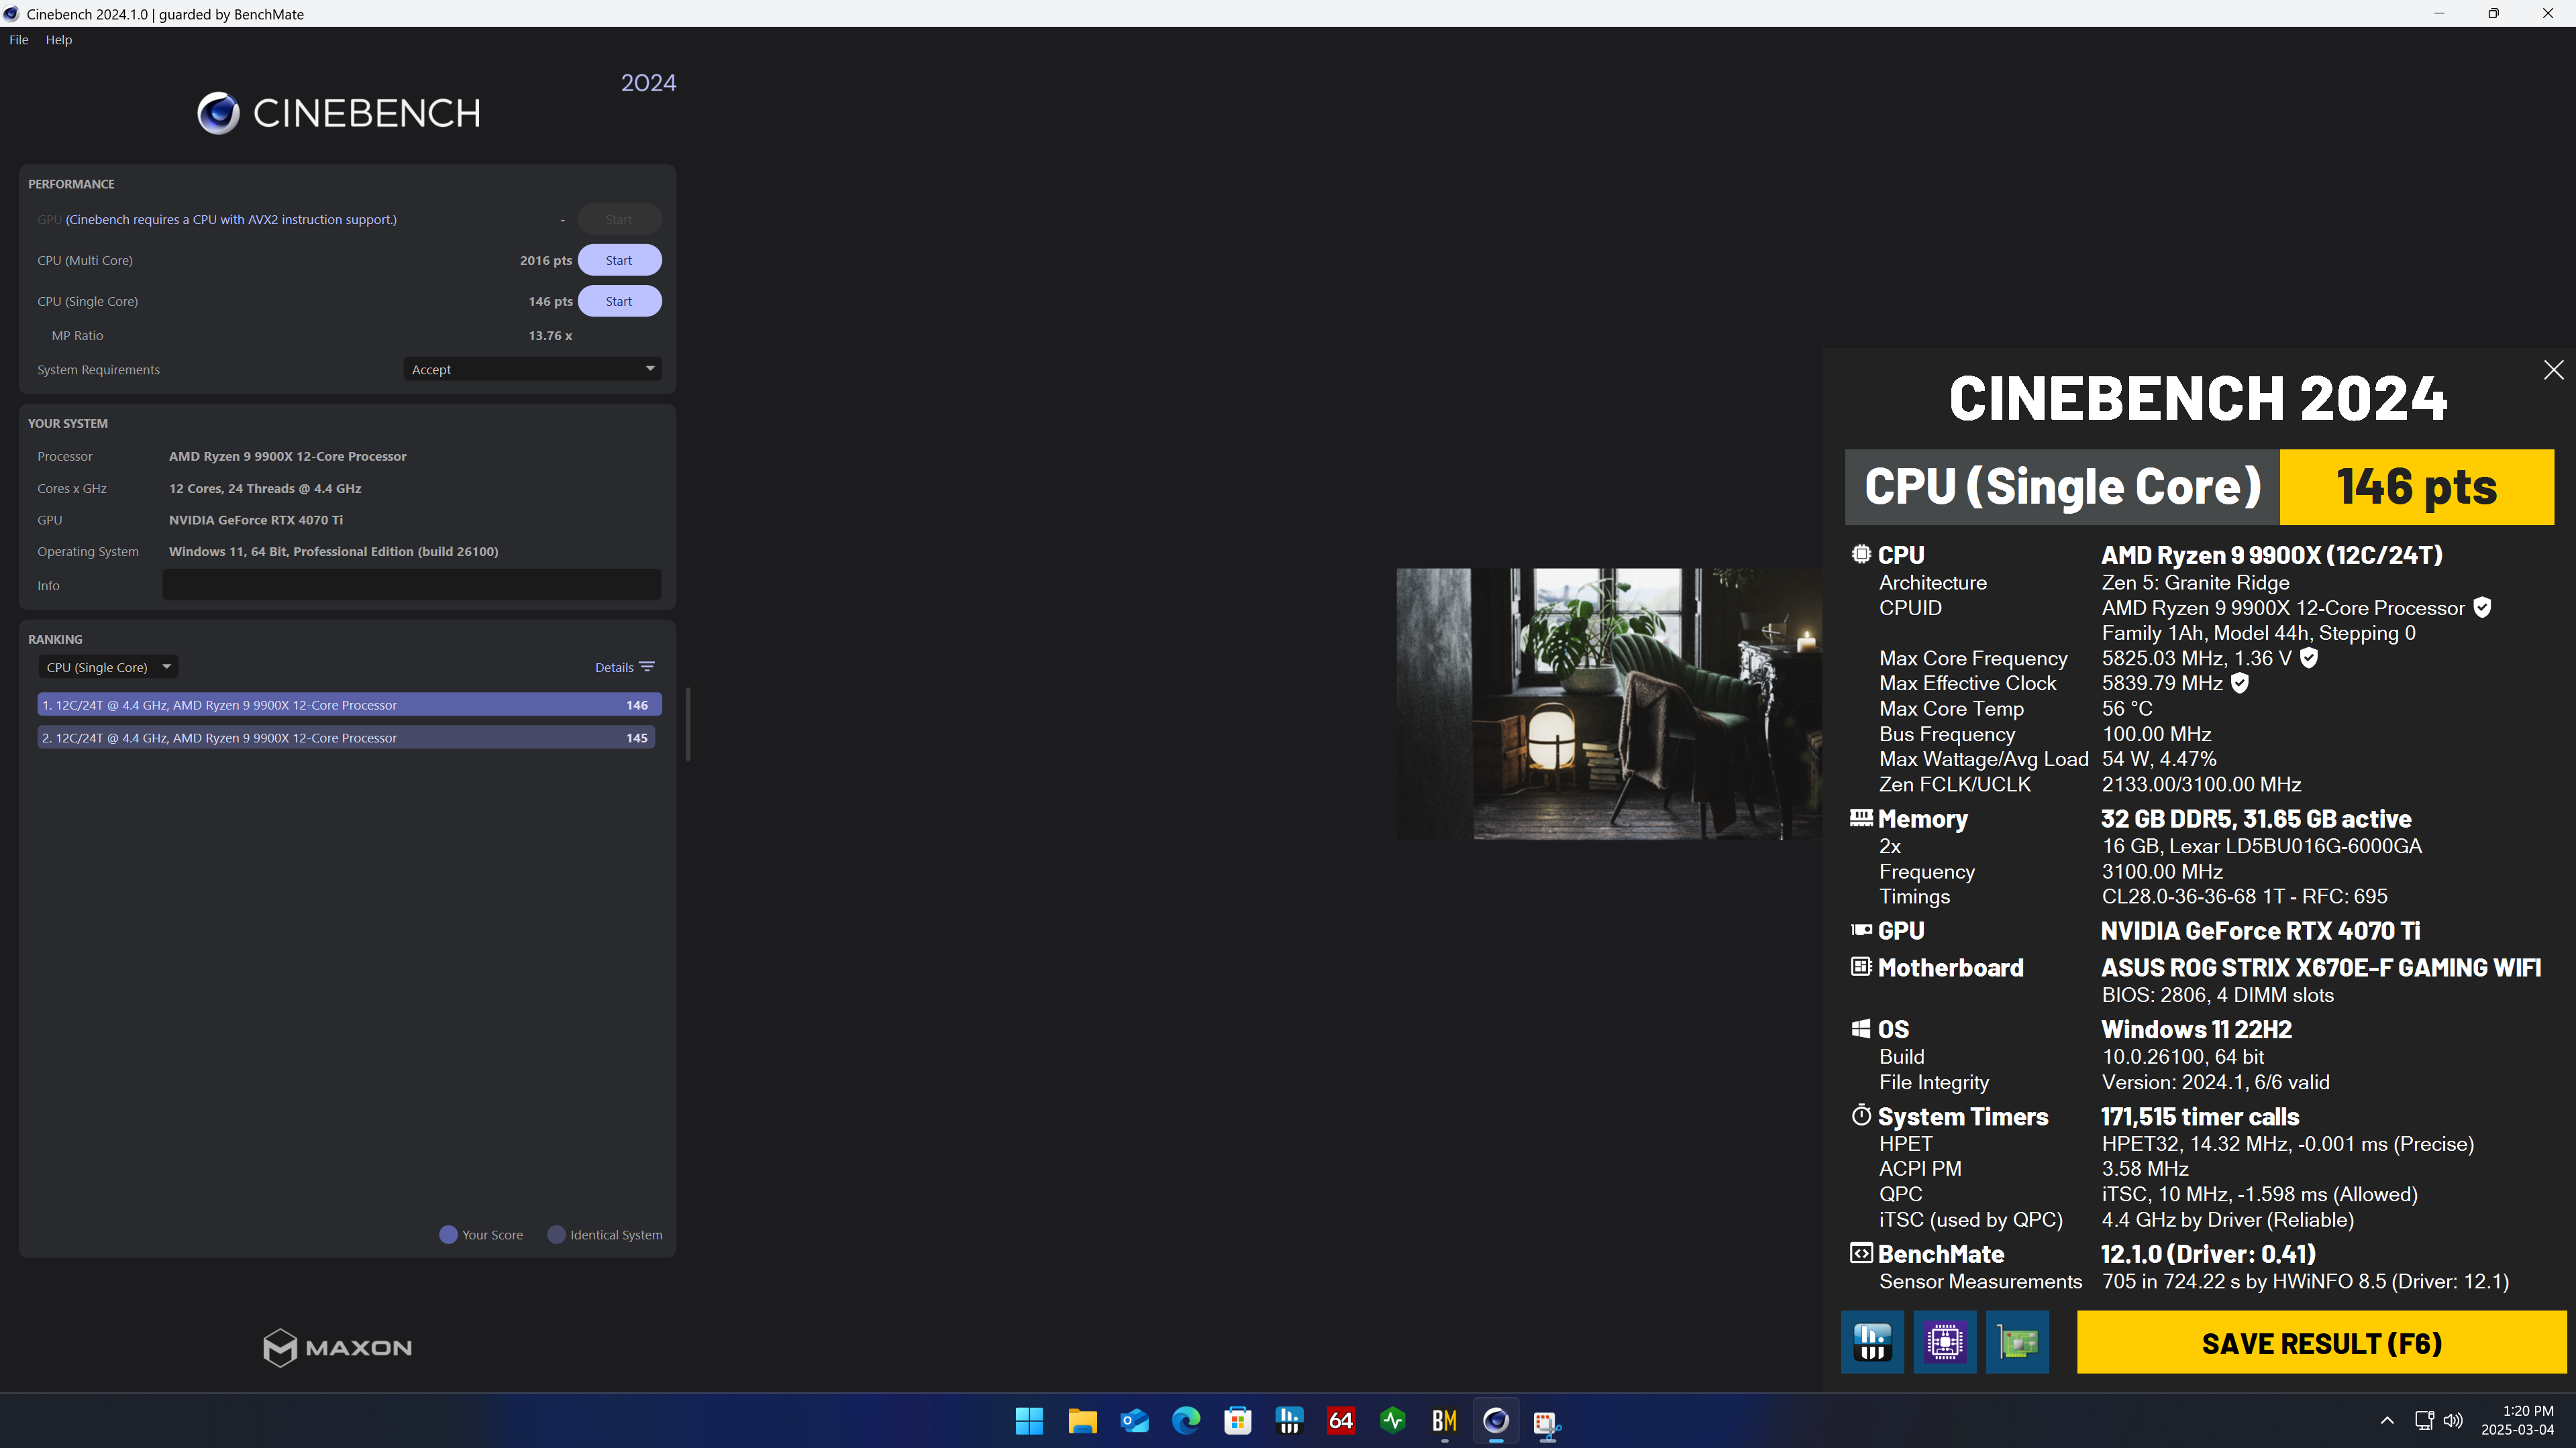Start the CPU Multi Core test
The height and width of the screenshot is (1448, 2576).
619,260
